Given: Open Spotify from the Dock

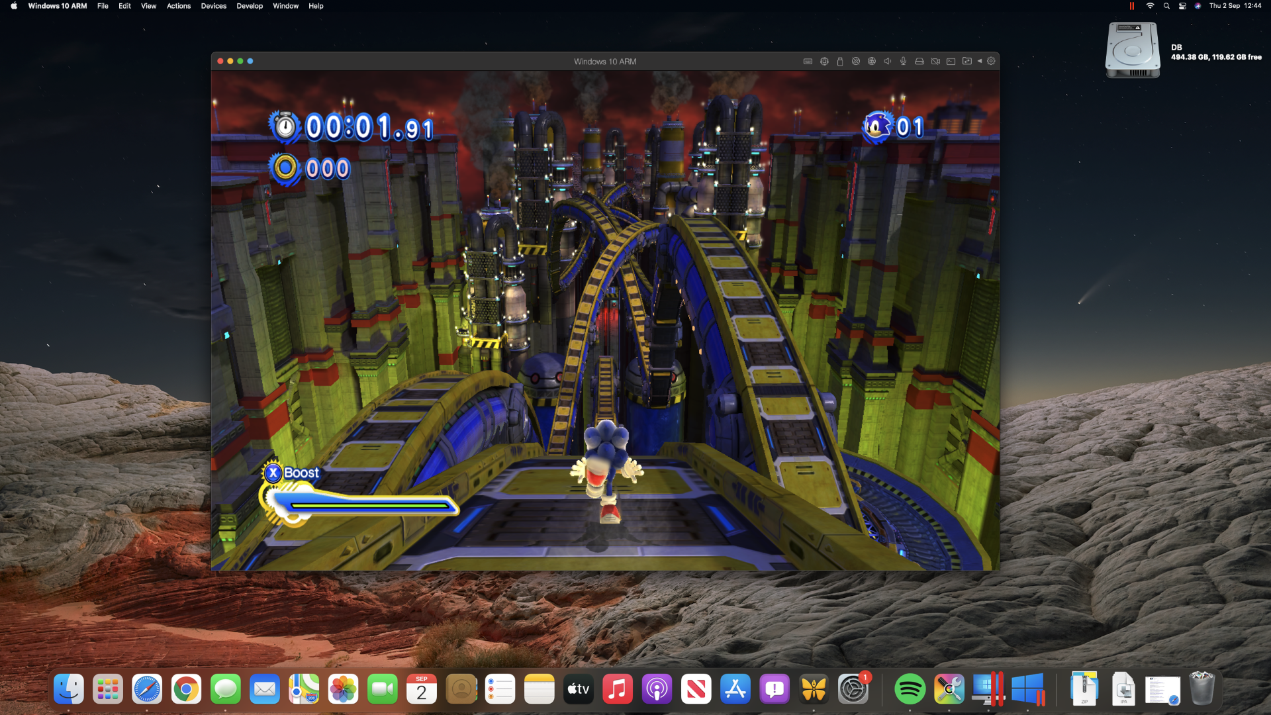Looking at the screenshot, I should (x=910, y=689).
